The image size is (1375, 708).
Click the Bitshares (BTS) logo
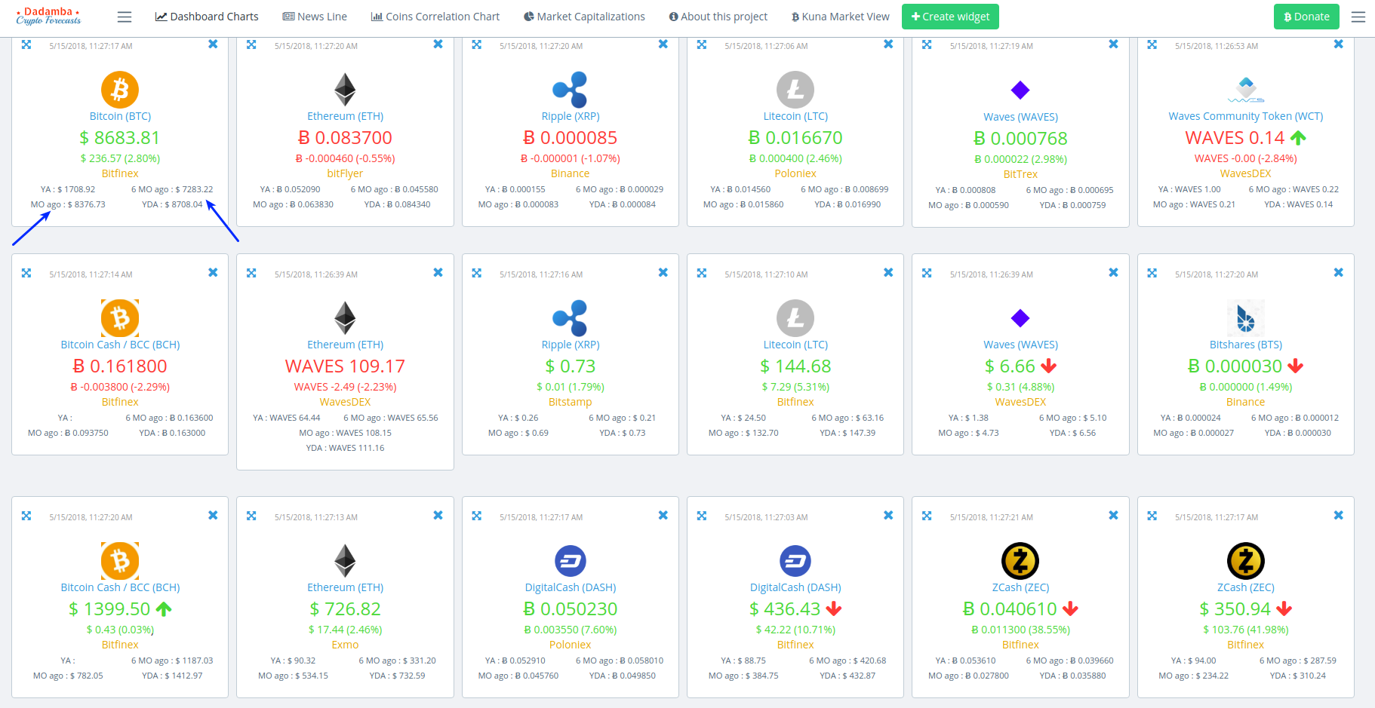coord(1245,318)
